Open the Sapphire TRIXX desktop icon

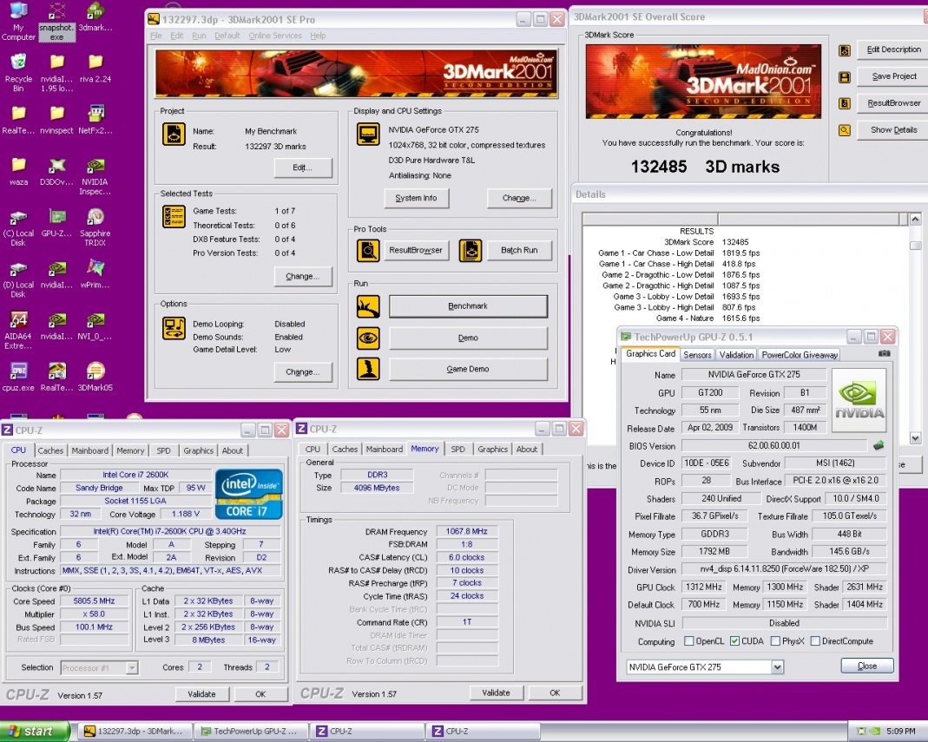[95, 217]
